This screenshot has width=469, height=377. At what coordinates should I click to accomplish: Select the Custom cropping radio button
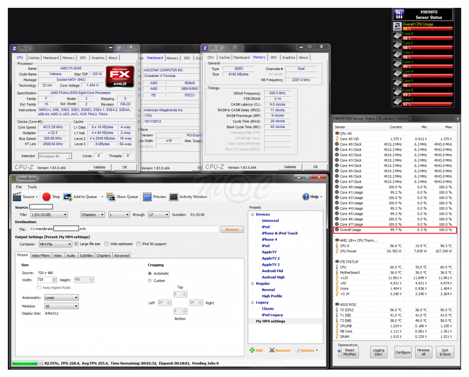pos(150,280)
